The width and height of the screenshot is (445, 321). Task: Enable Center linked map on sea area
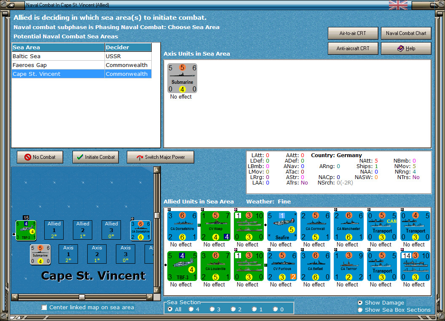click(44, 308)
